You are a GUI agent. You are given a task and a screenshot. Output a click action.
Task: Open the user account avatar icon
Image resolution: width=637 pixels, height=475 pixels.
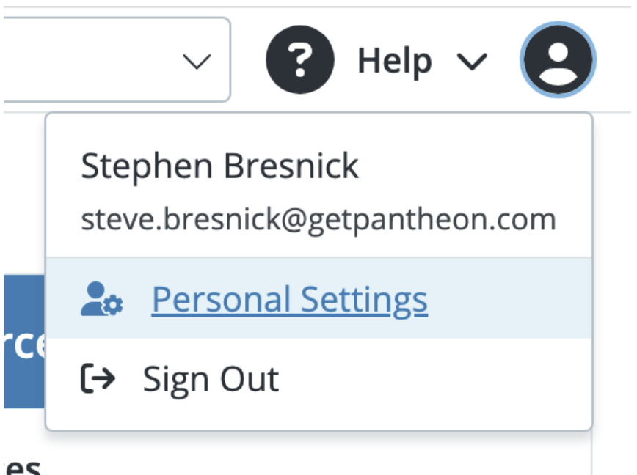(x=558, y=62)
